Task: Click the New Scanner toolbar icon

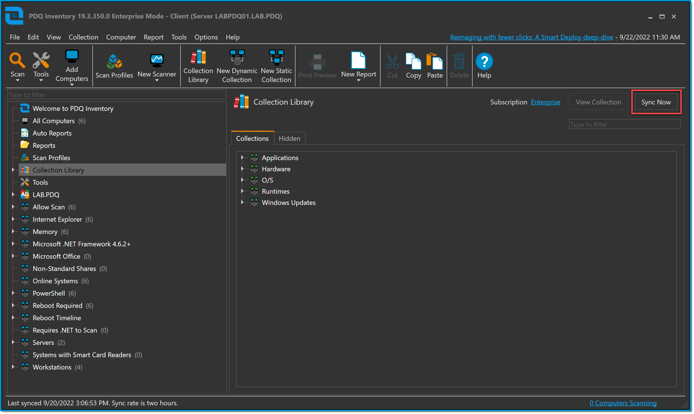Action: point(157,60)
